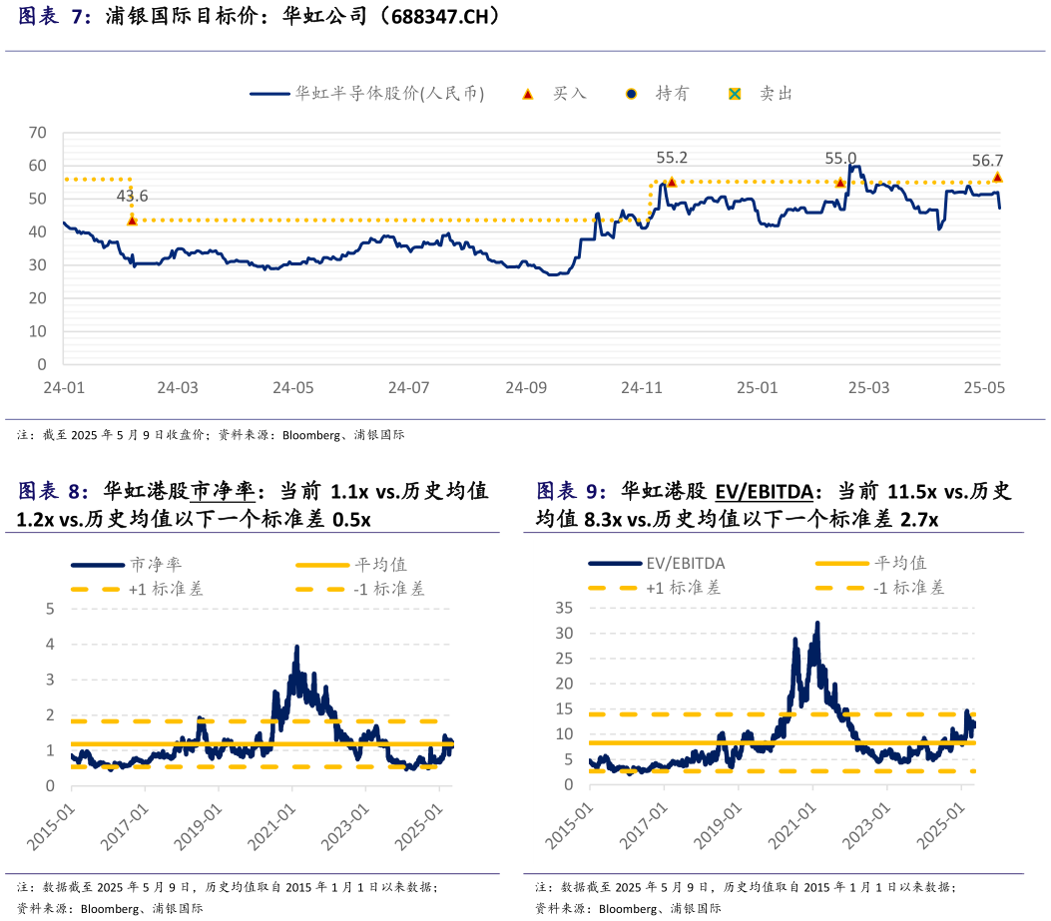Select the 图表 8 heading

pos(54,491)
